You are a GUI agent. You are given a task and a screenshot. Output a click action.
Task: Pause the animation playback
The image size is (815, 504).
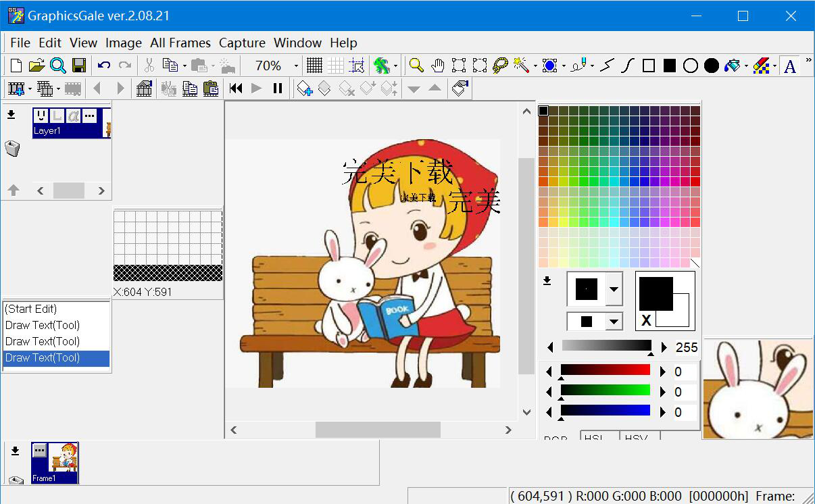click(277, 88)
